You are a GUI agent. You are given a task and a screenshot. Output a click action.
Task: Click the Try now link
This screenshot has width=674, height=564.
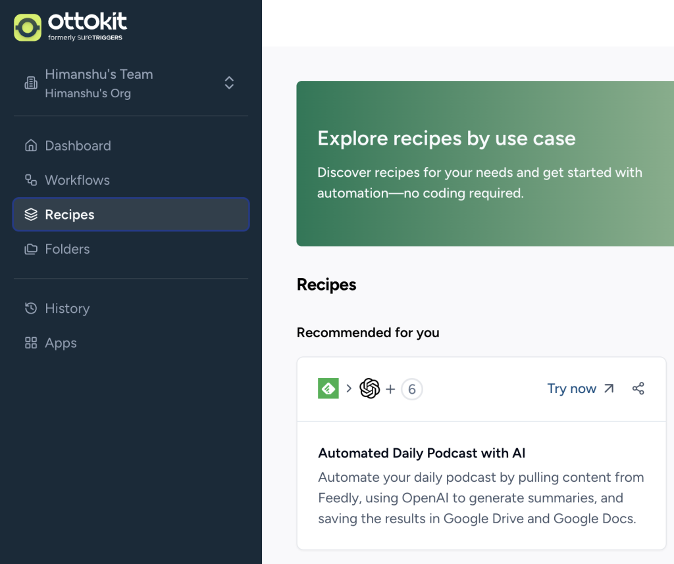click(x=571, y=388)
